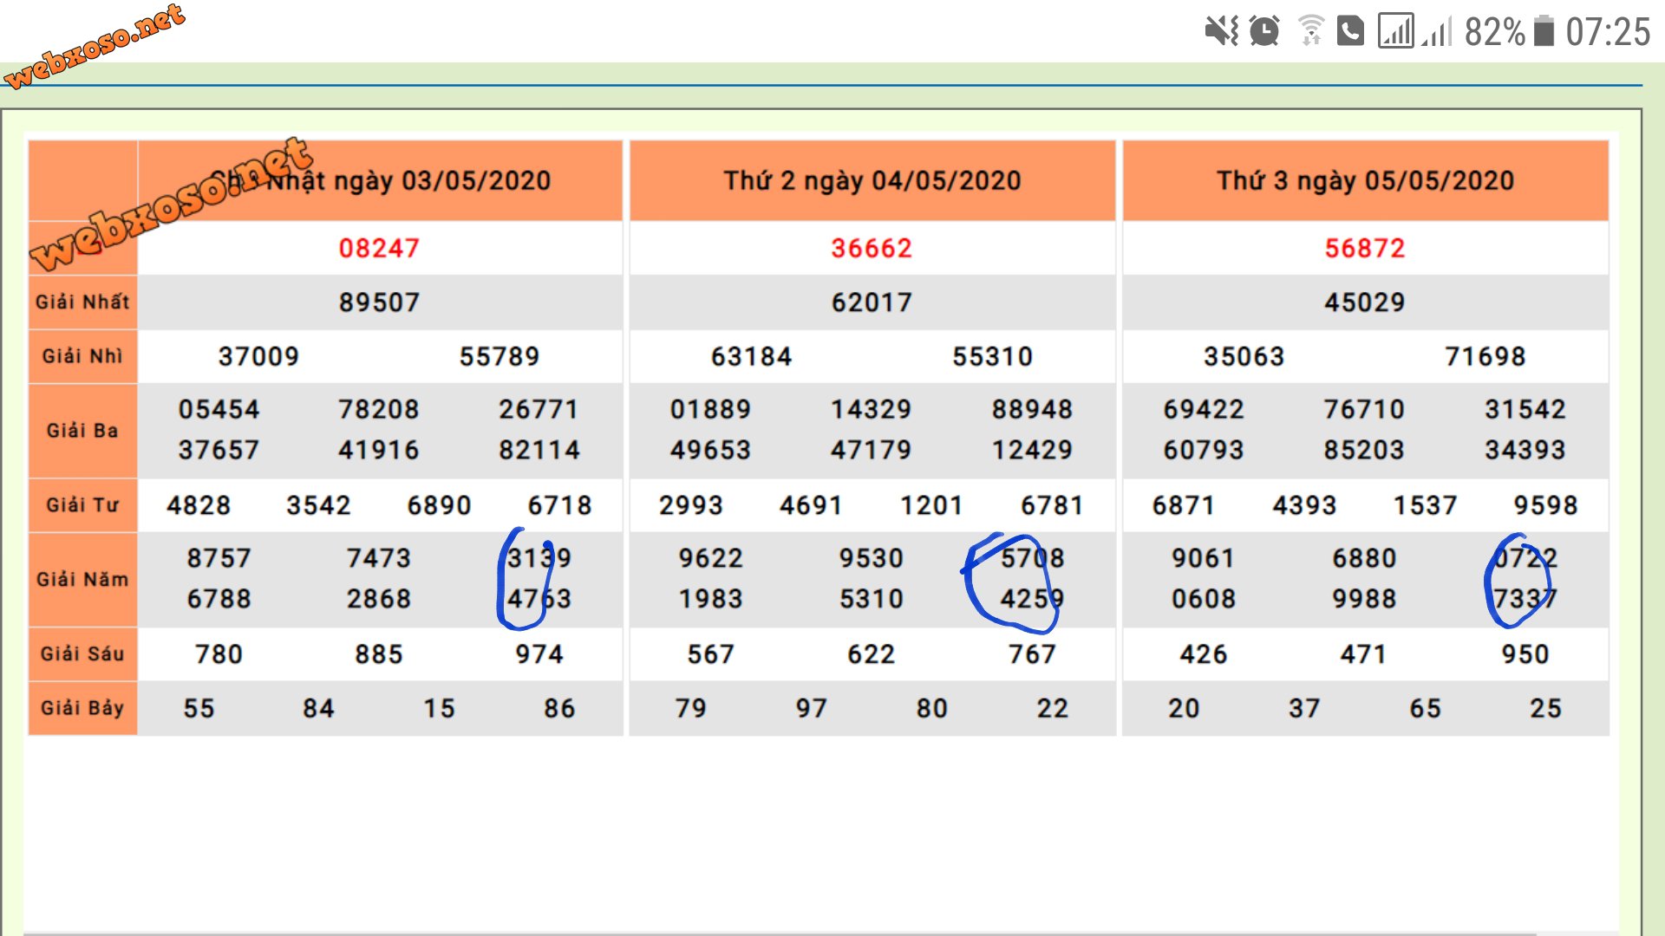
Task: Select sixth prize number 426
Action: click(x=1204, y=654)
